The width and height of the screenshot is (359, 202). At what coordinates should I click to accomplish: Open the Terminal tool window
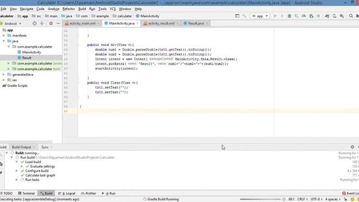point(26,193)
